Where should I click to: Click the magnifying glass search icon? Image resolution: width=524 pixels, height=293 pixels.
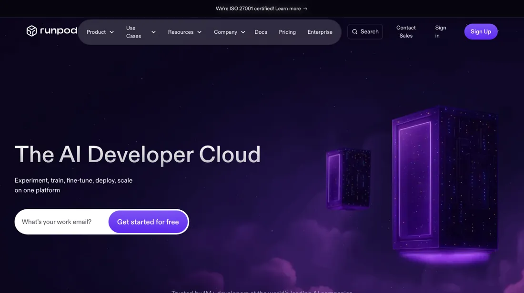[x=354, y=32]
